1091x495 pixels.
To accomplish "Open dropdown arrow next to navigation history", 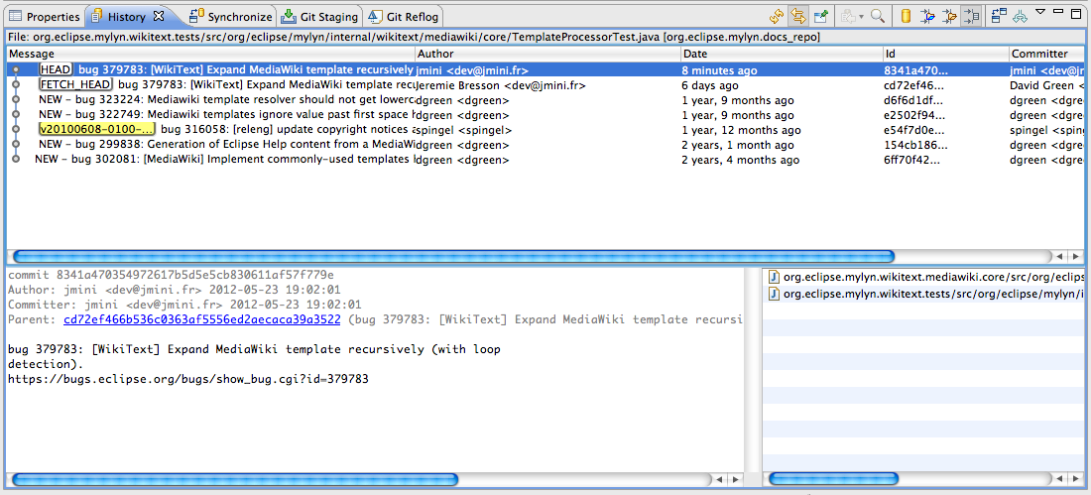I will pos(861,16).
